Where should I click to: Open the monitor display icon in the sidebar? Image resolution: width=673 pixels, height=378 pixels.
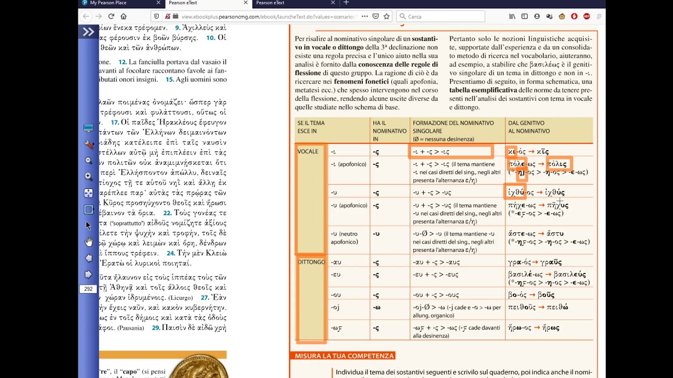[x=88, y=128]
